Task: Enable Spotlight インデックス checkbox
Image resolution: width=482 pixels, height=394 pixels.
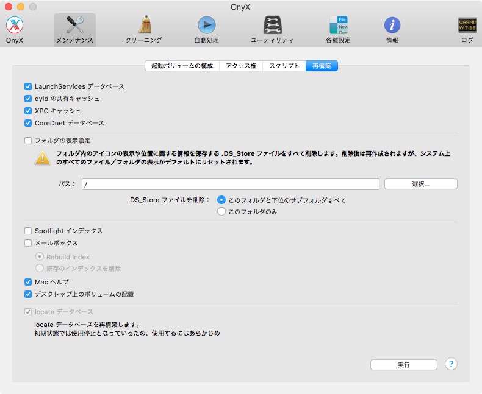Action: pos(28,231)
